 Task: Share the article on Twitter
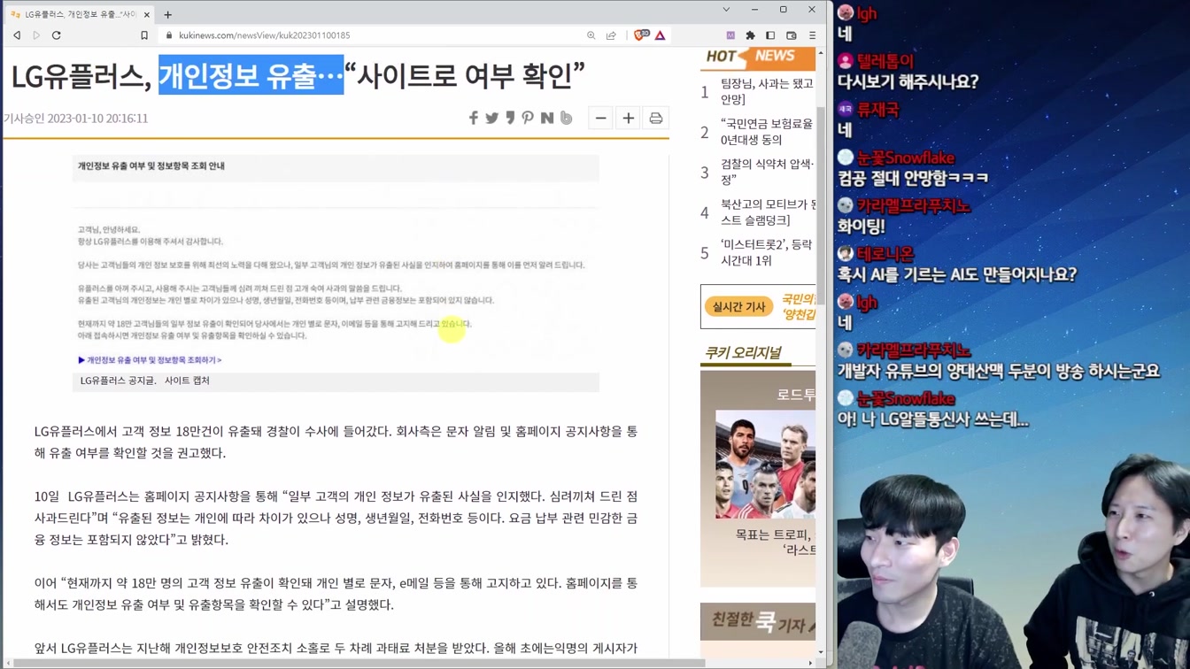click(492, 118)
